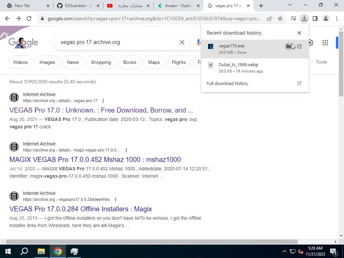Close the Awaan - Dubai tab
The height and width of the screenshot is (258, 344).
pyautogui.click(x=198, y=6)
